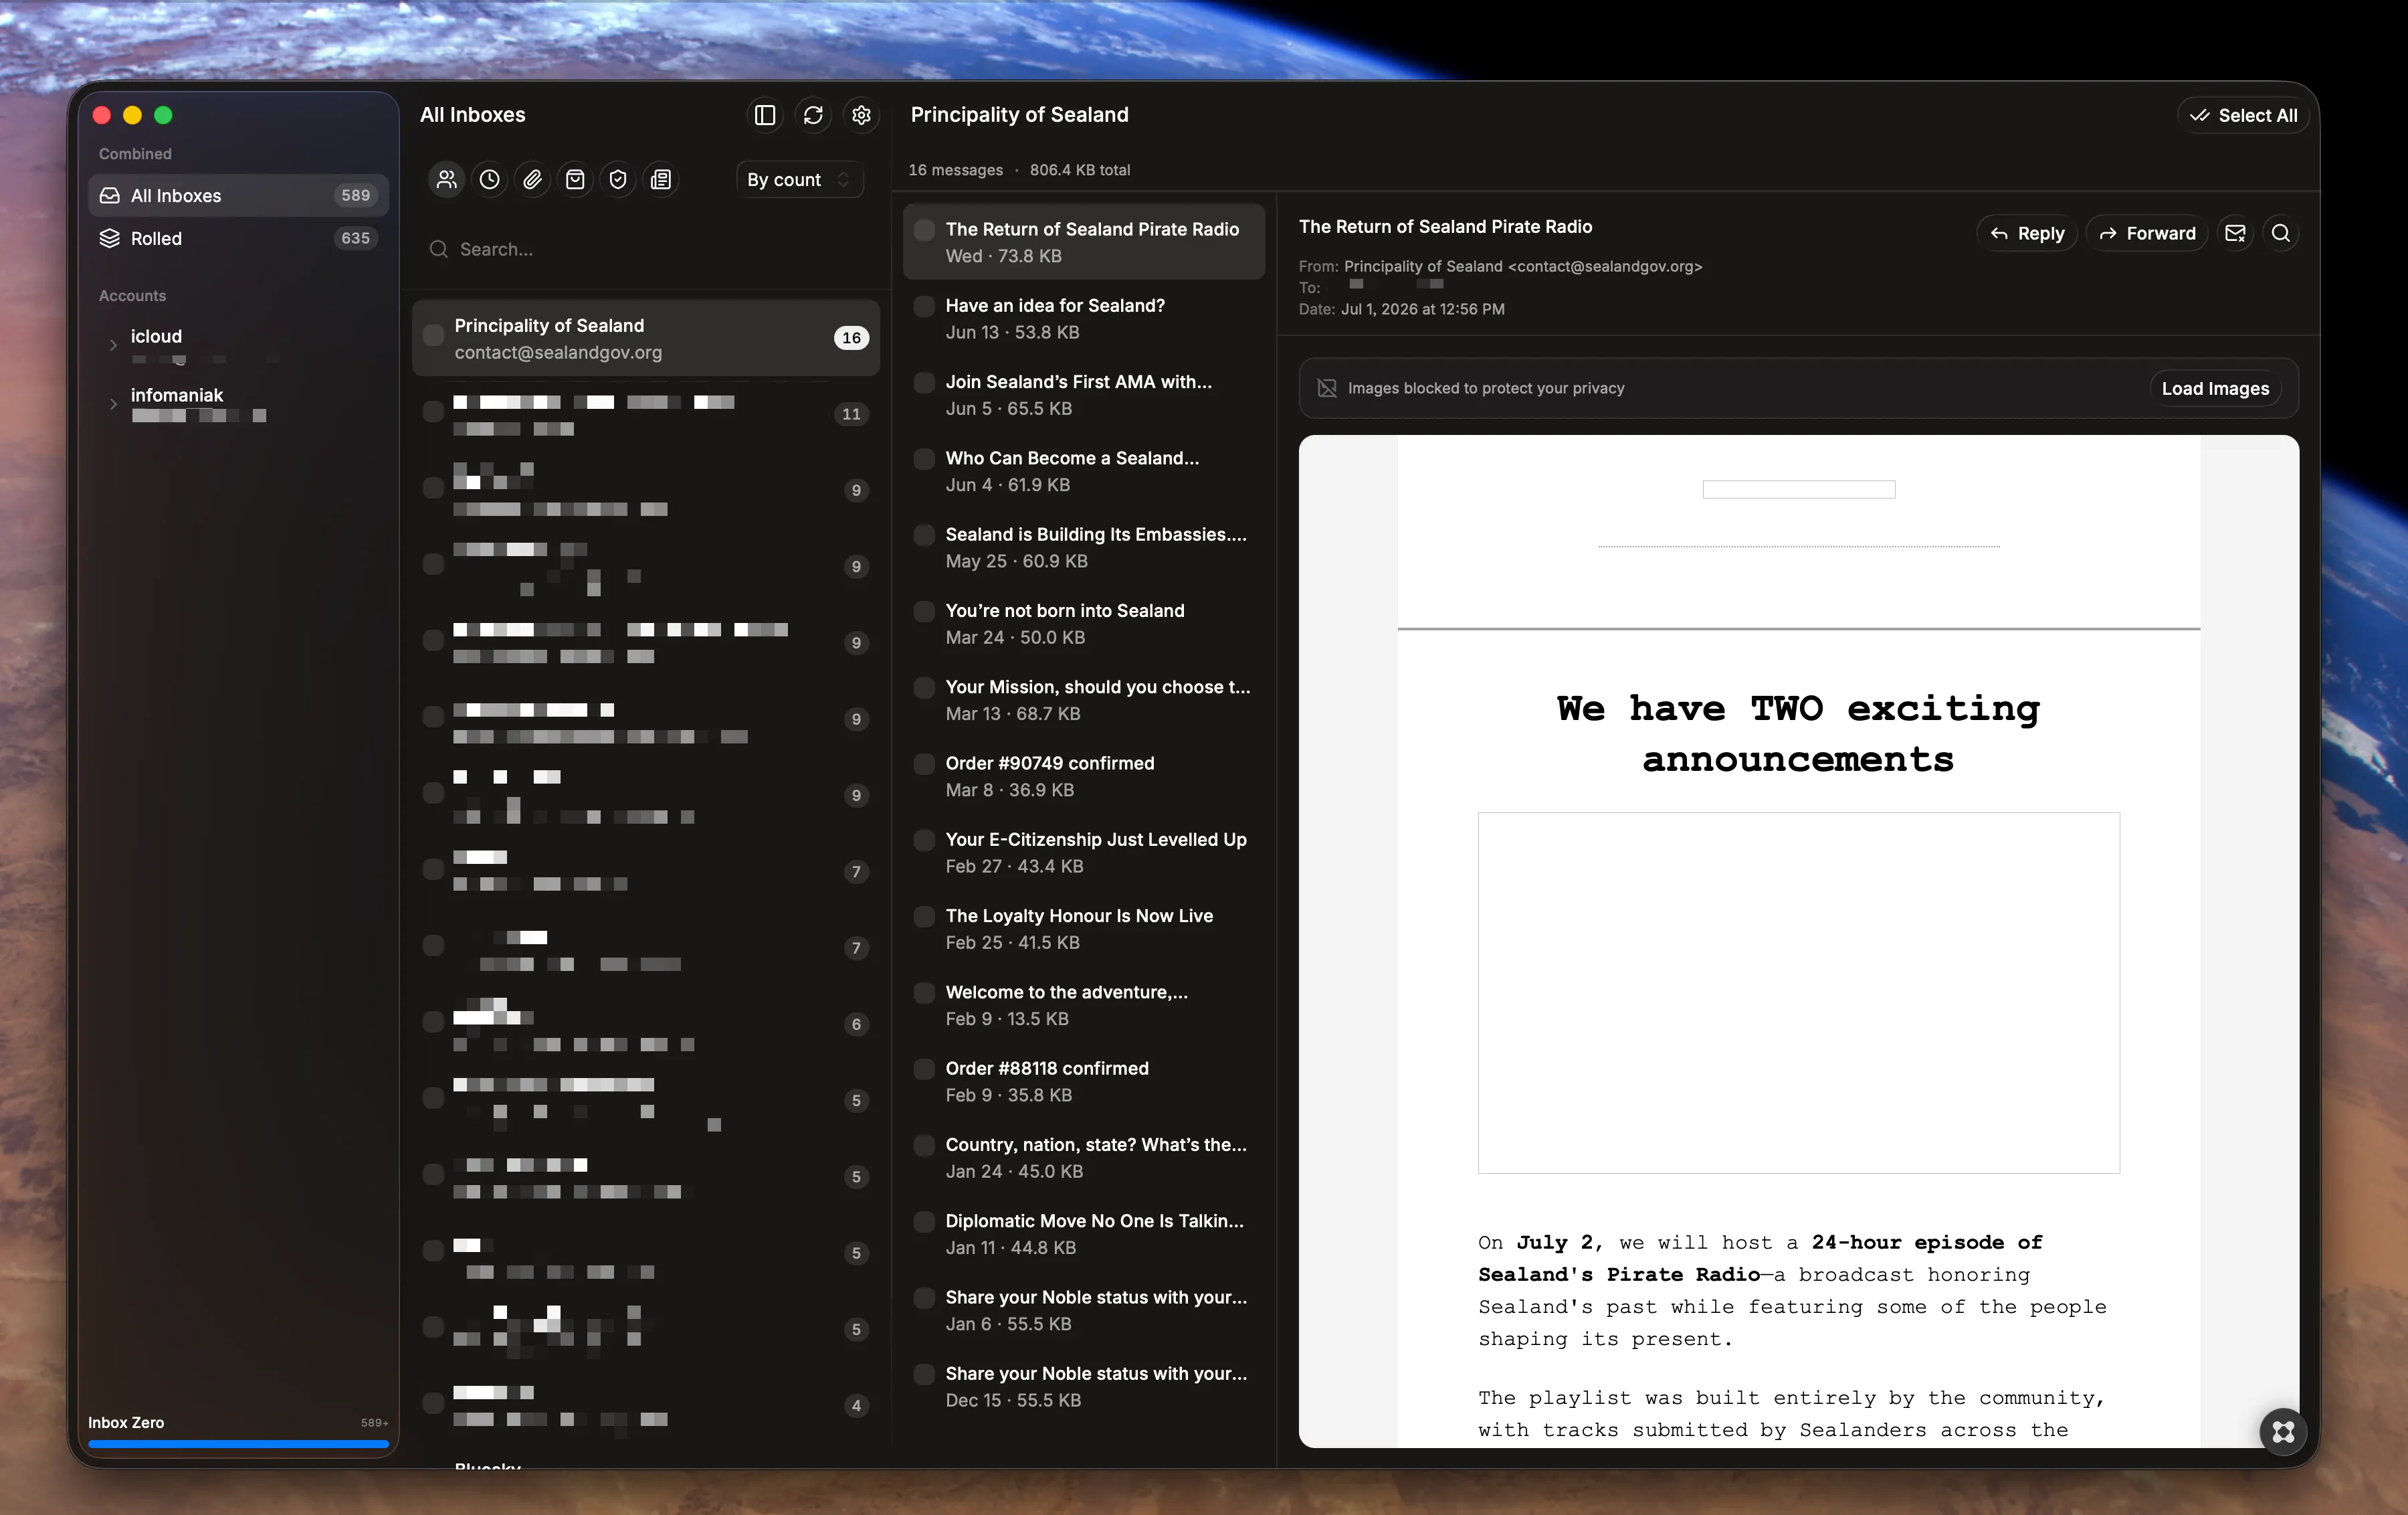2408x1515 pixels.
Task: Click the mark-as-read envelope icon
Action: [x=2235, y=233]
